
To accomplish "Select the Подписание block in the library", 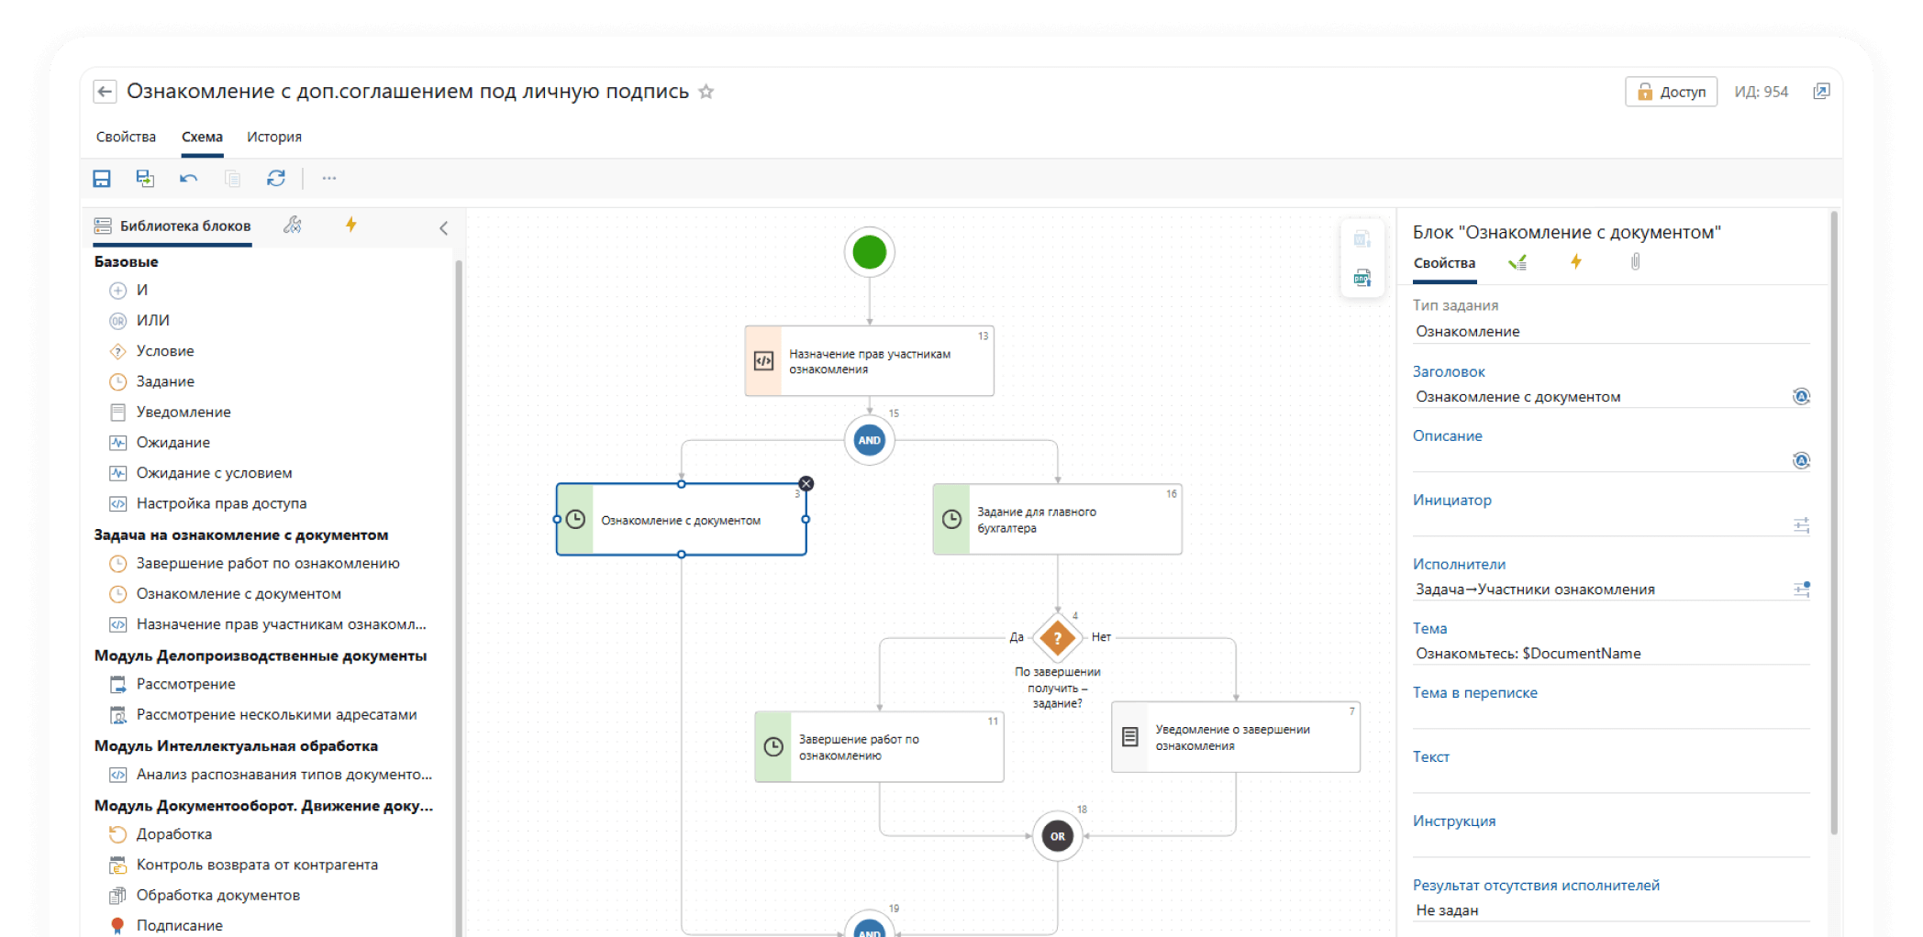I will click(179, 925).
